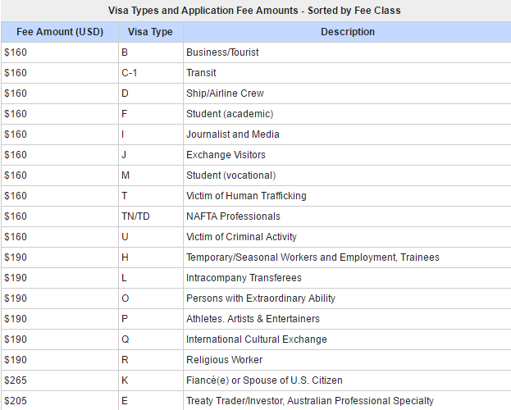Click Athletes. Artists & Entertainers text
Screen dimensions: 511x410
[x=253, y=319]
